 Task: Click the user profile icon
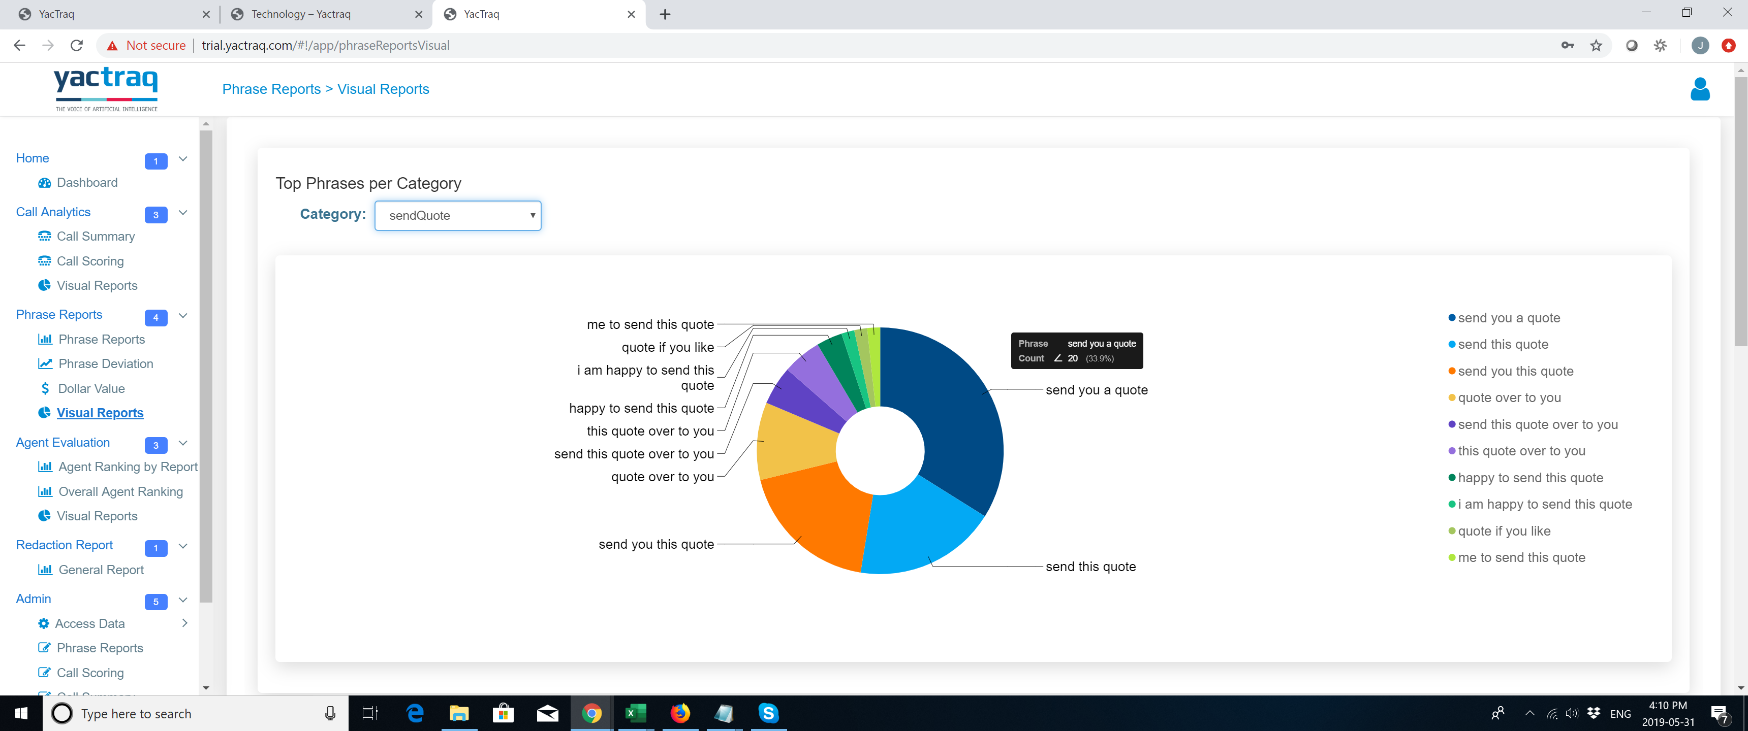pos(1699,89)
